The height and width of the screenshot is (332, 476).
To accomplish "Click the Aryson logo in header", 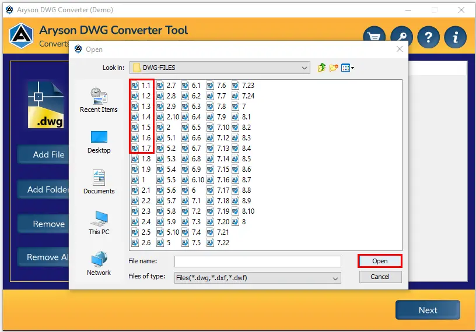I will (x=21, y=36).
